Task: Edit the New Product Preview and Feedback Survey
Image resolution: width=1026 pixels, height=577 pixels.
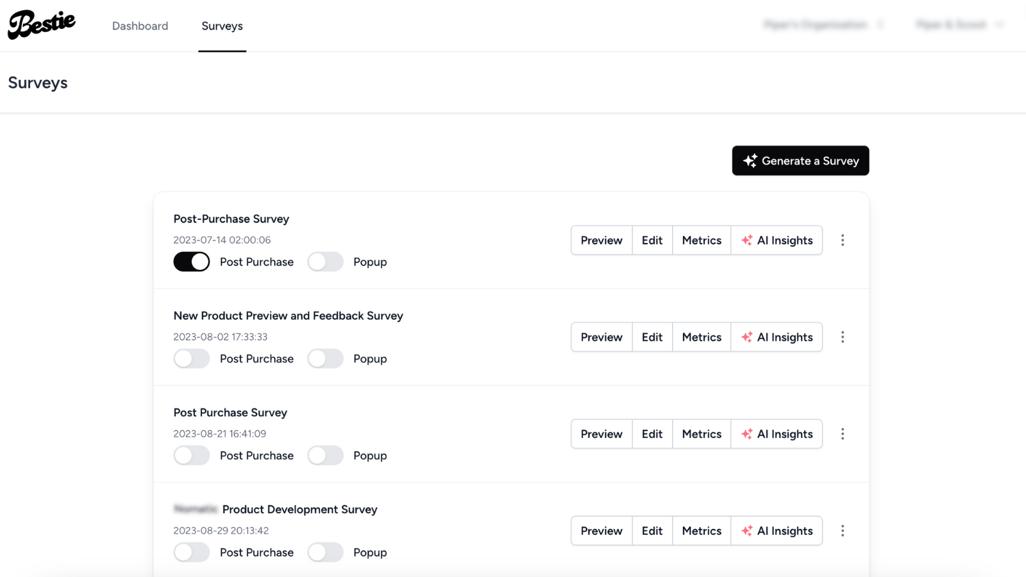Action: [x=652, y=337]
